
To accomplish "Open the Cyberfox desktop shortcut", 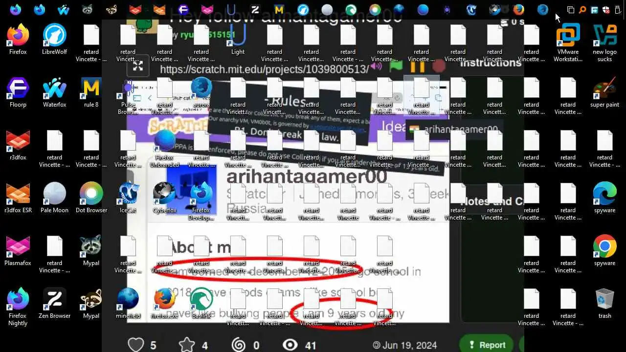I will [x=164, y=198].
